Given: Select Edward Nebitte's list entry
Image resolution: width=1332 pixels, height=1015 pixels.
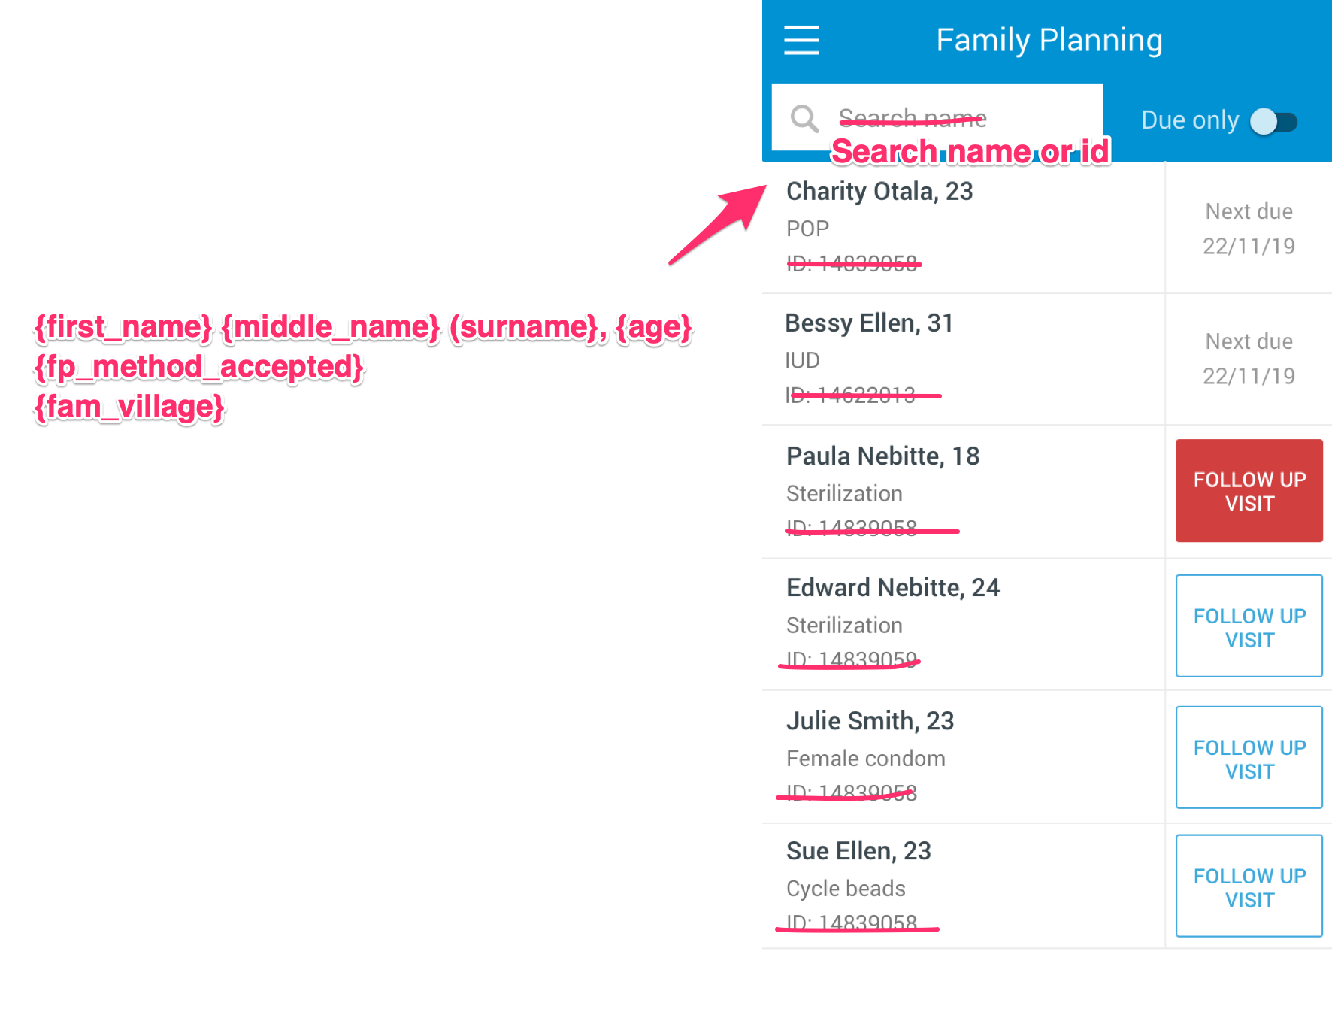Looking at the screenshot, I should [x=893, y=587].
